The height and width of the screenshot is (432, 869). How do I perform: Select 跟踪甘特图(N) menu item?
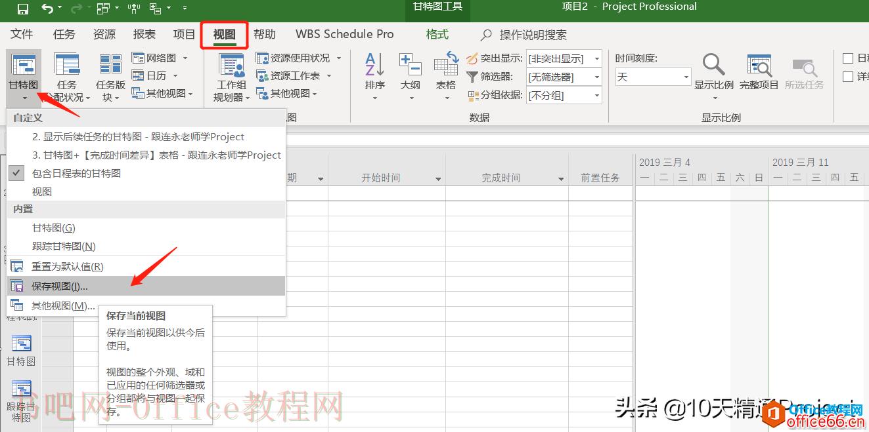[x=146, y=246]
